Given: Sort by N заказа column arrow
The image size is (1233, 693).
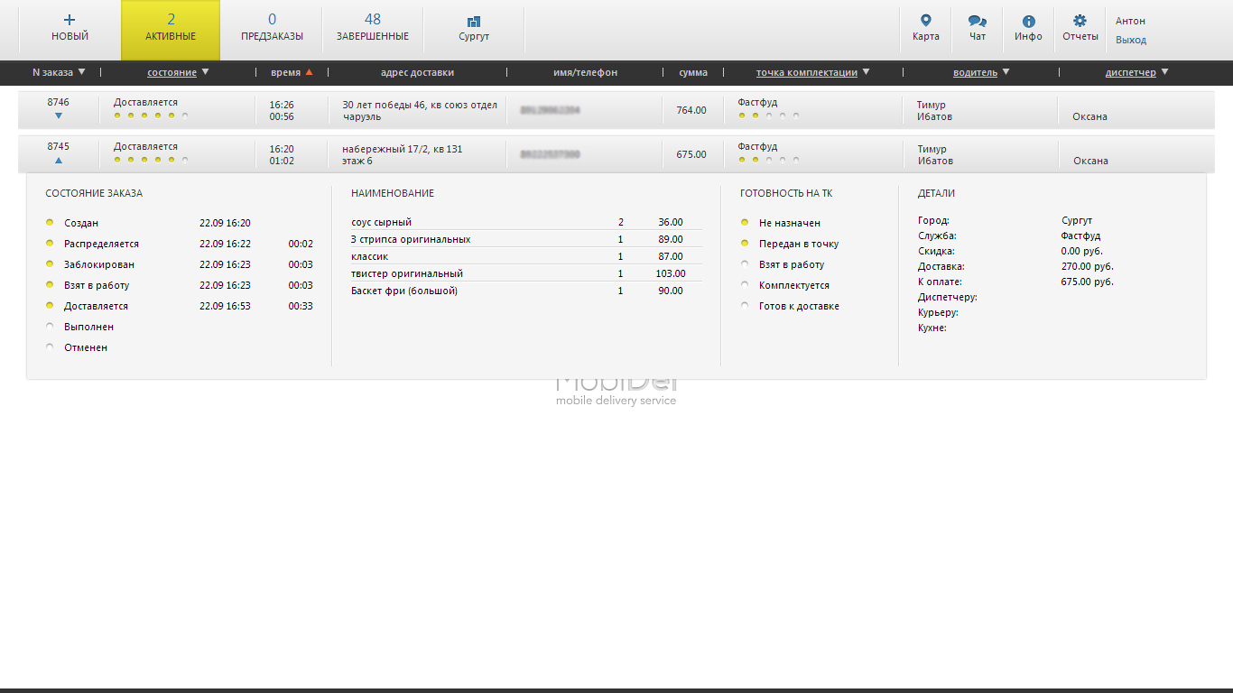Looking at the screenshot, I should [82, 72].
